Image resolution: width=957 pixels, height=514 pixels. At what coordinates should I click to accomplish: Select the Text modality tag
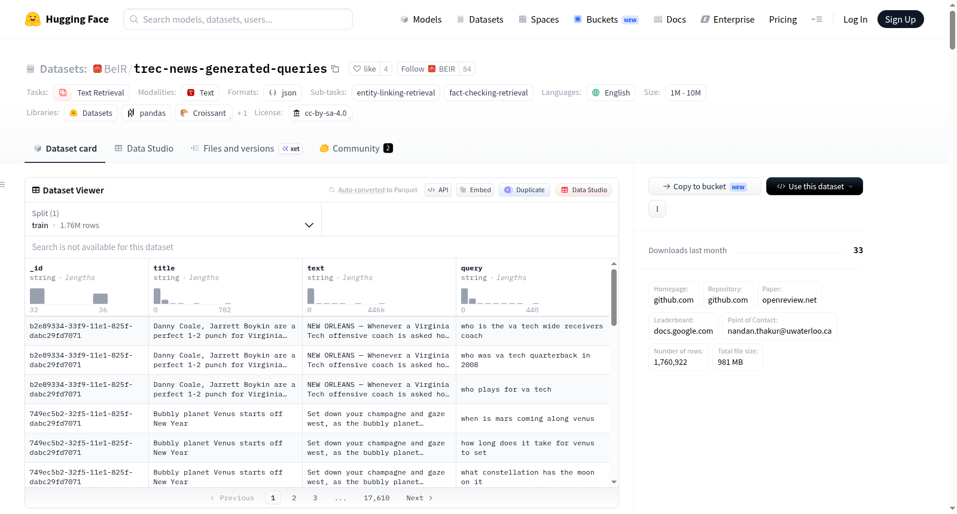200,93
